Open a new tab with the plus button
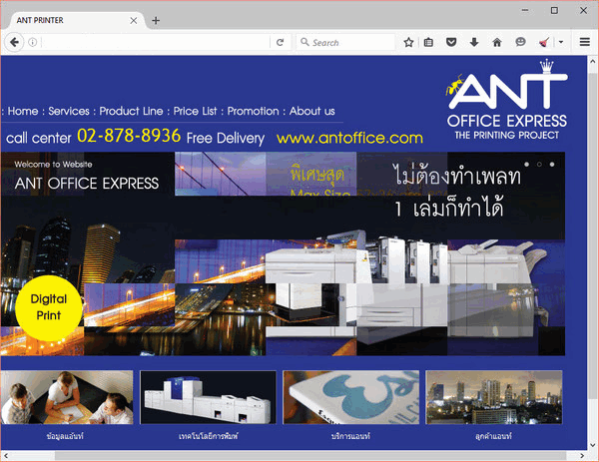 point(155,20)
